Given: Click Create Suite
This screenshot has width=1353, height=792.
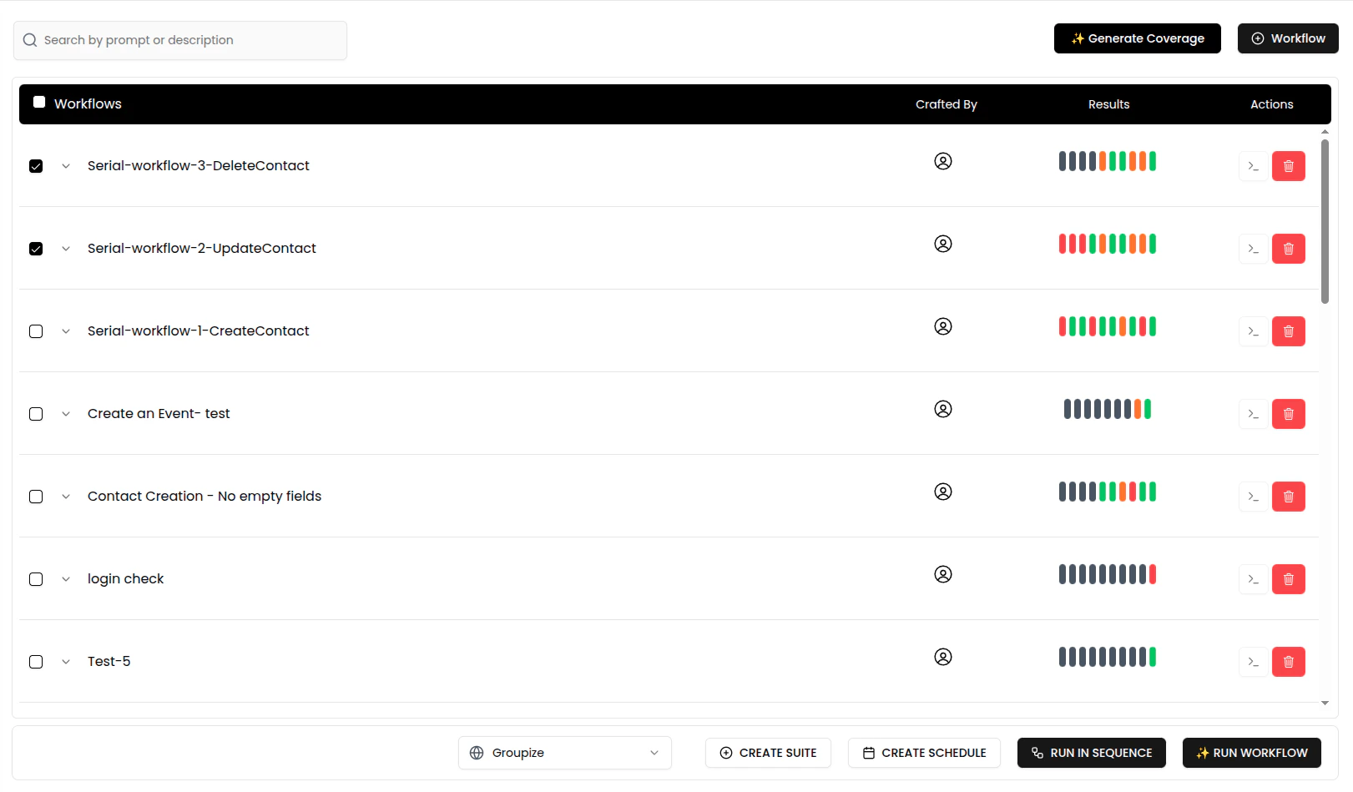Looking at the screenshot, I should coord(767,752).
